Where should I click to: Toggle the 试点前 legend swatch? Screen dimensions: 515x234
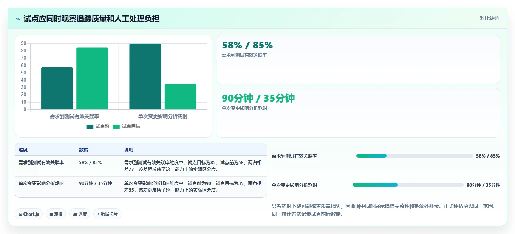point(90,127)
